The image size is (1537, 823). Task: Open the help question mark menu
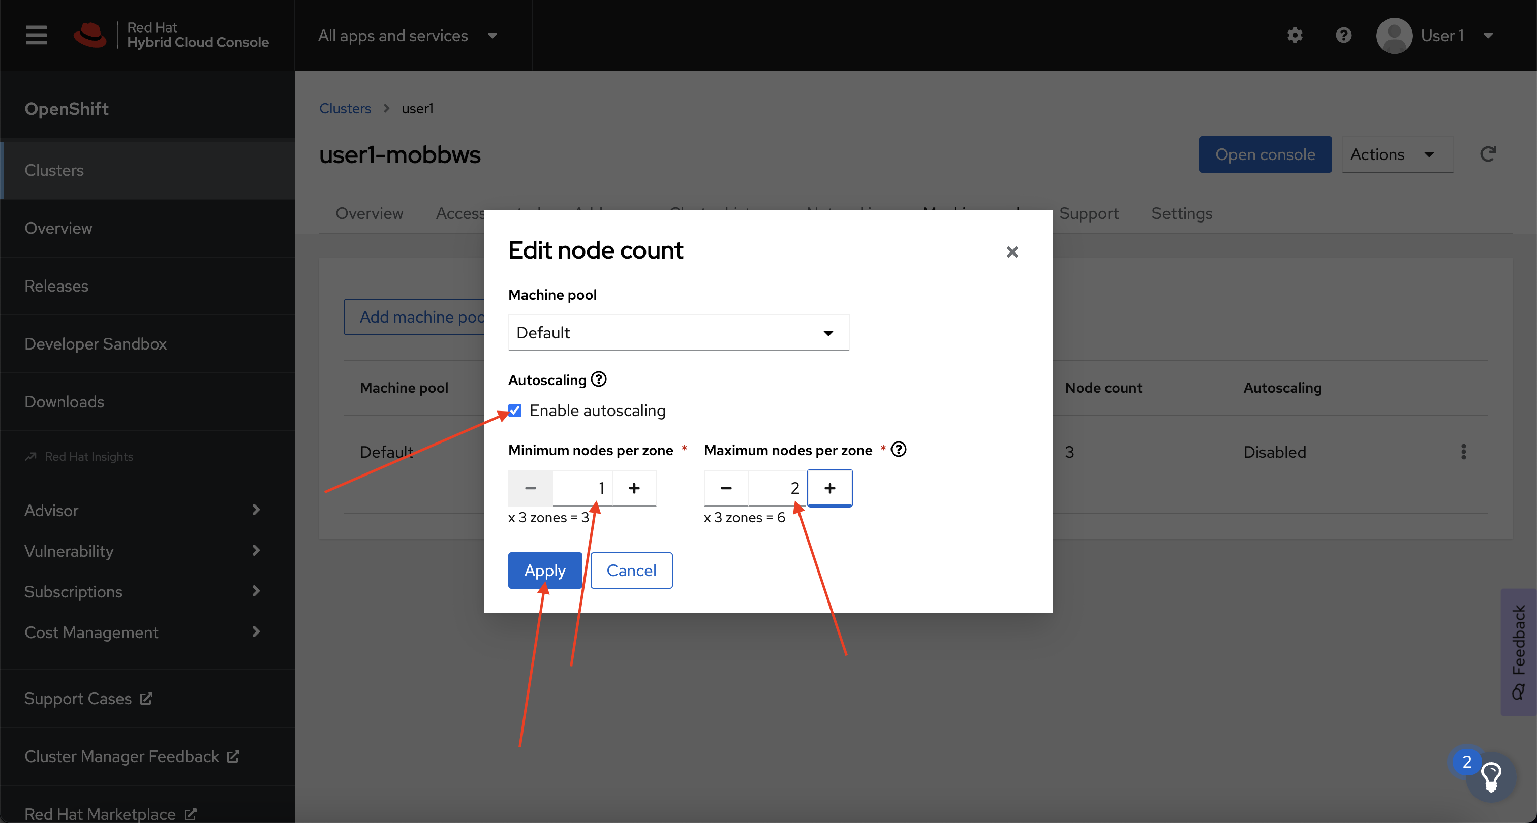(1344, 35)
